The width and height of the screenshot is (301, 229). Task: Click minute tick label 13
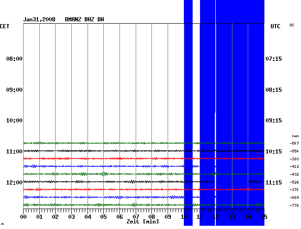click(x=232, y=217)
